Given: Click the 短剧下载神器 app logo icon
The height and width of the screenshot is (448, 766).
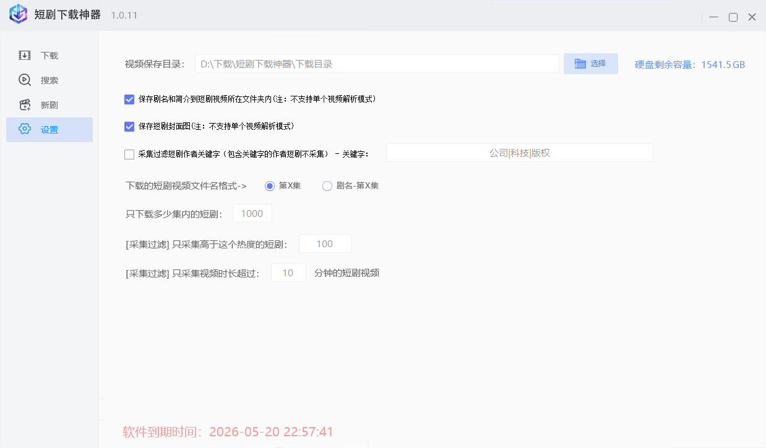Looking at the screenshot, I should (x=19, y=14).
